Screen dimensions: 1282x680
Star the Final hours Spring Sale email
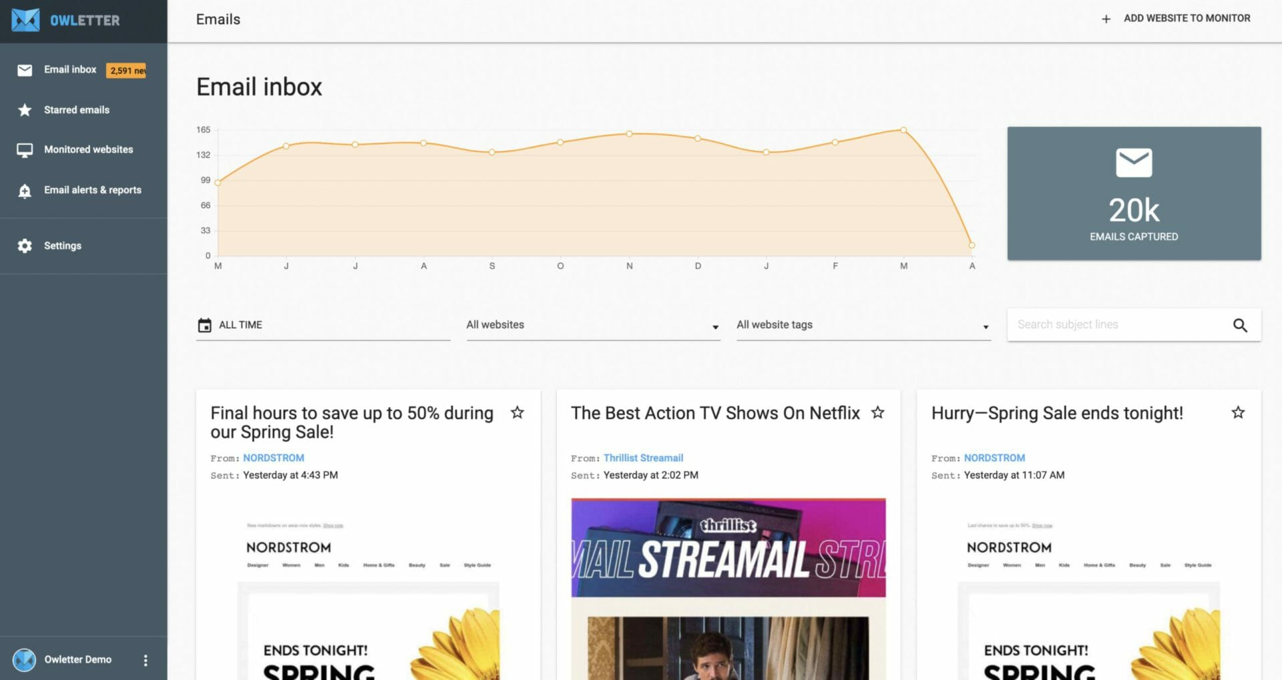point(517,412)
